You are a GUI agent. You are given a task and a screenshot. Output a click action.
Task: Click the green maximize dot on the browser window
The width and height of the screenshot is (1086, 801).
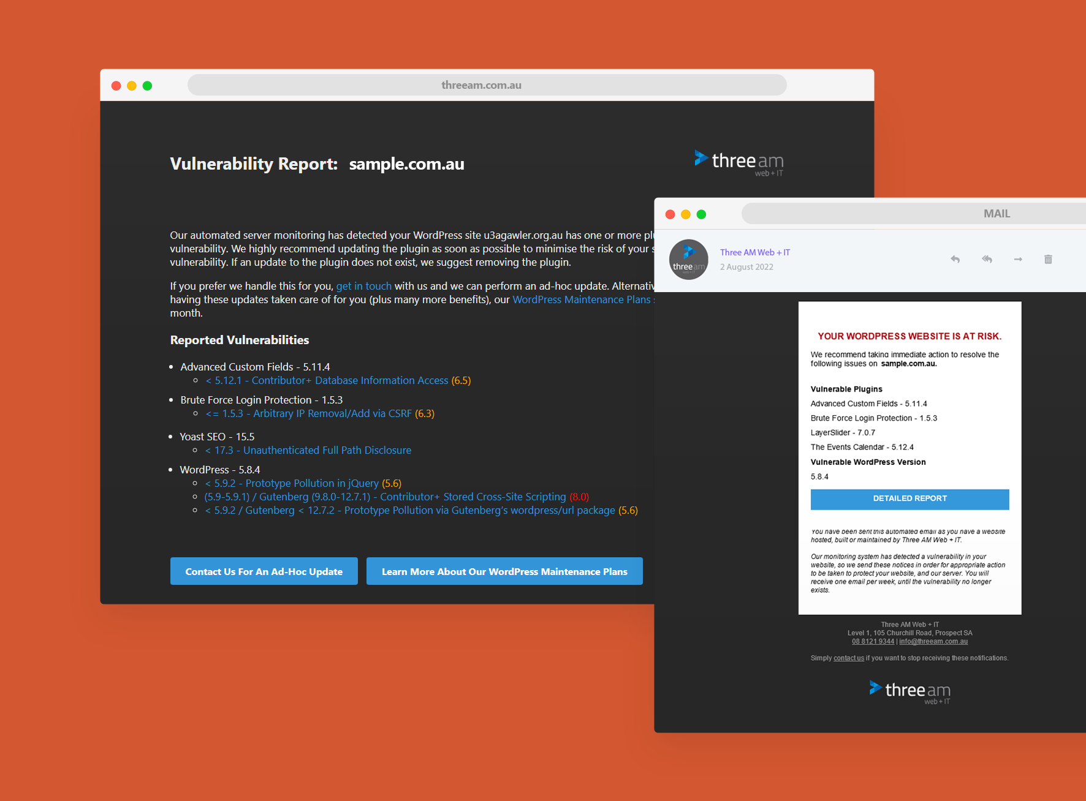[147, 86]
